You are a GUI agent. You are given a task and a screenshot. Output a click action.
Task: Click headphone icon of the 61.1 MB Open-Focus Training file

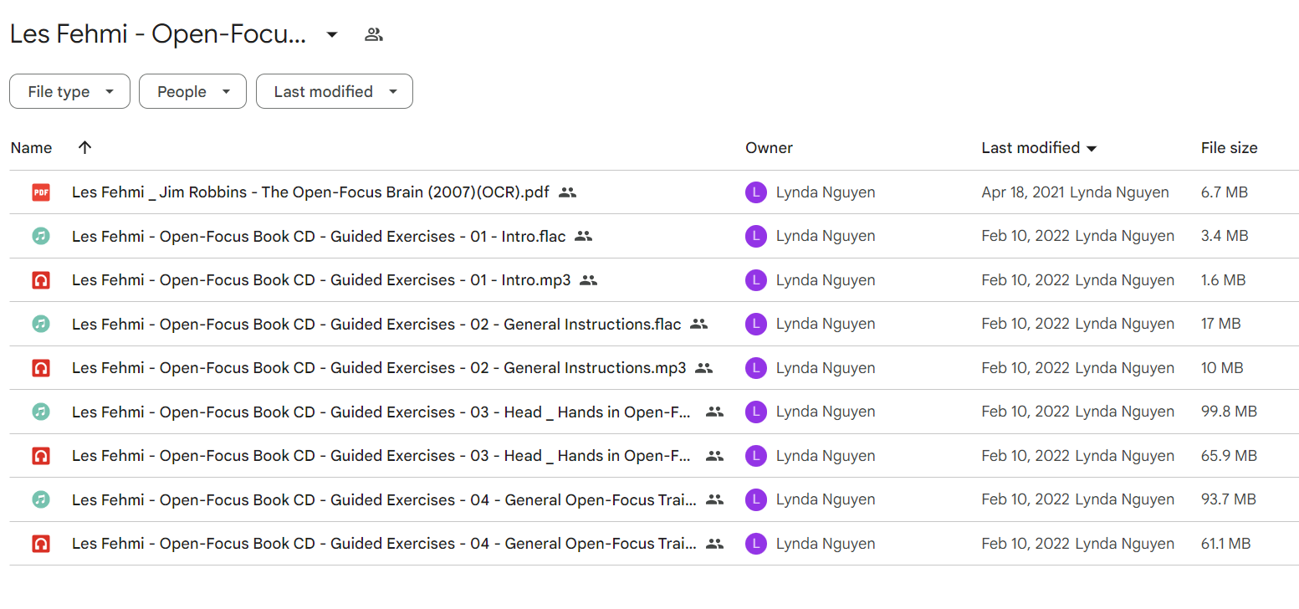[41, 544]
